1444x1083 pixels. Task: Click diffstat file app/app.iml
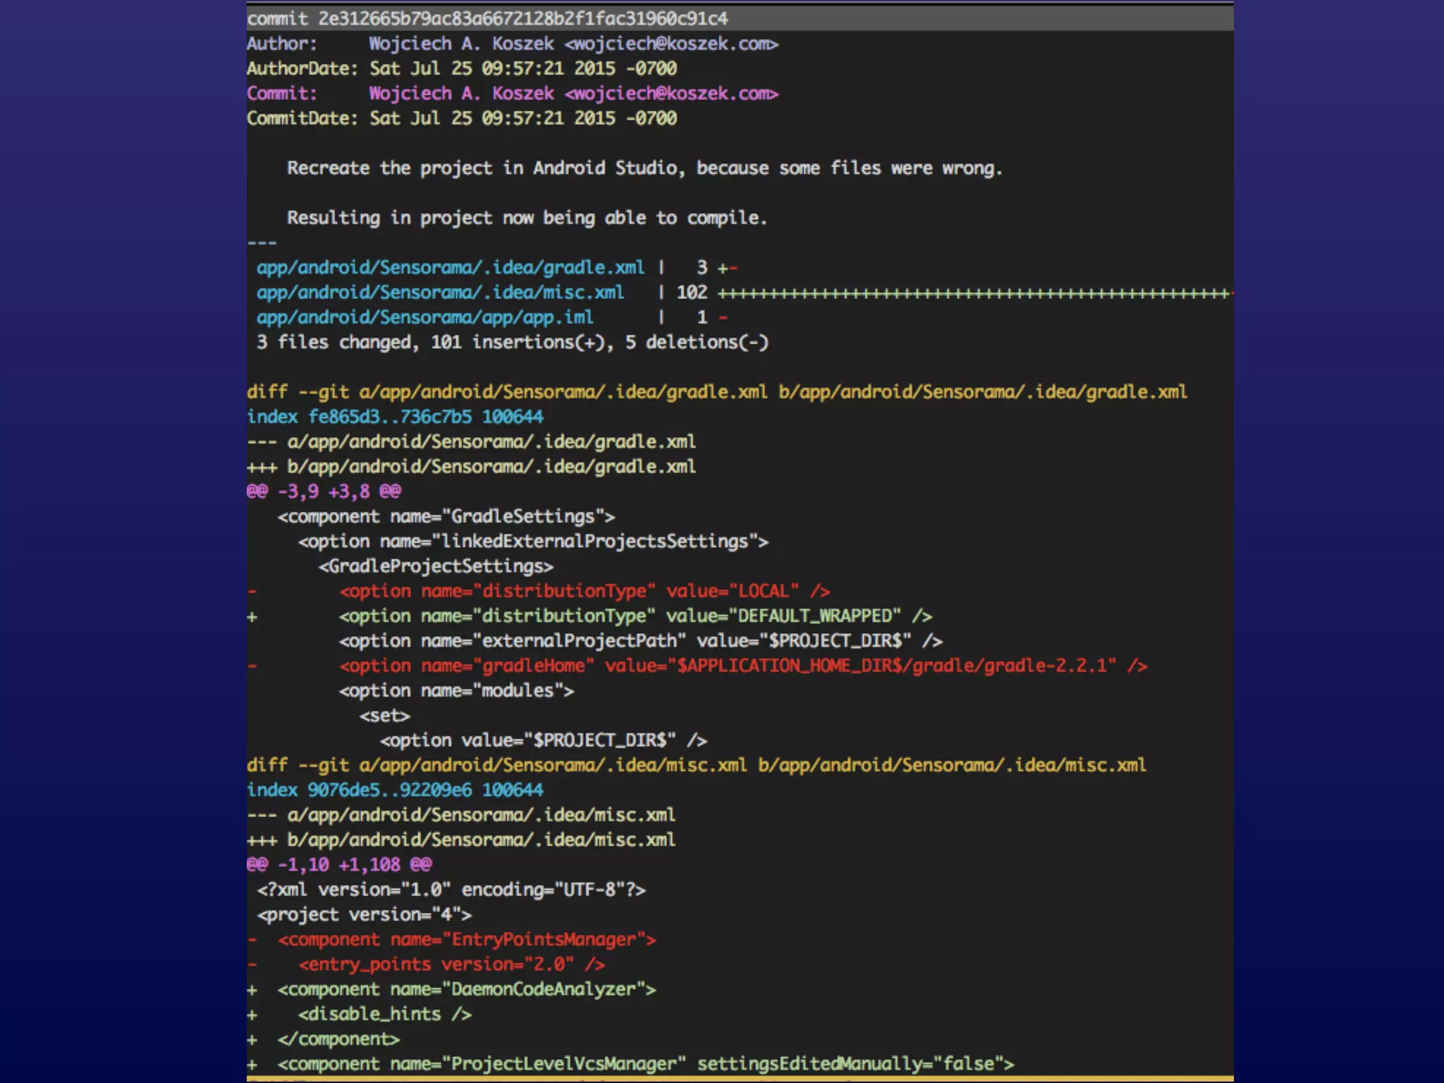tap(425, 317)
